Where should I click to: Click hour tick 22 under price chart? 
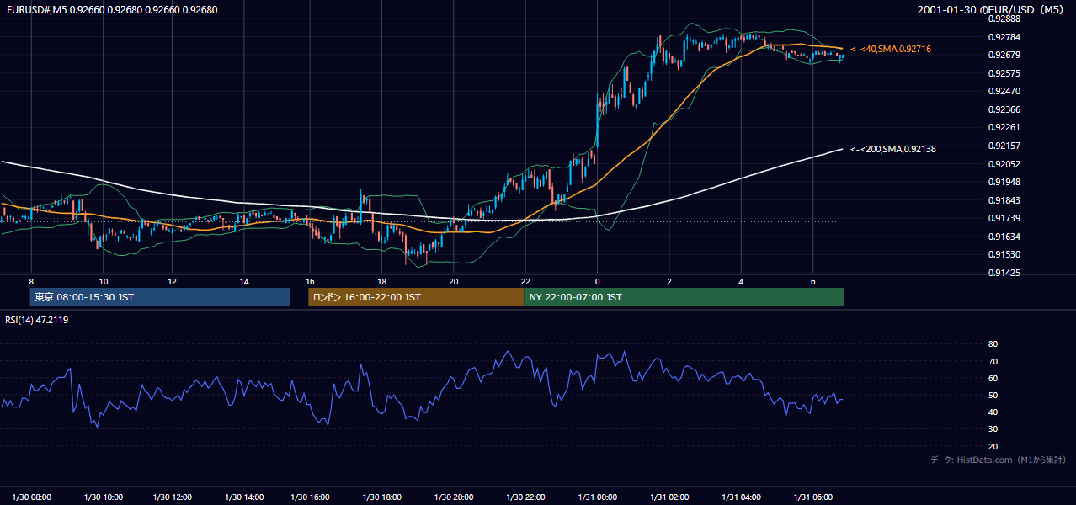(x=525, y=281)
